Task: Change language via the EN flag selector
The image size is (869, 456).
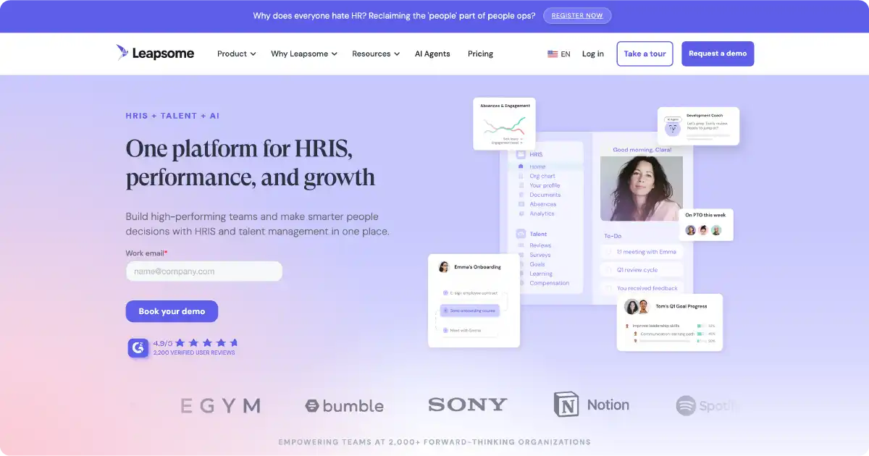Action: (559, 54)
